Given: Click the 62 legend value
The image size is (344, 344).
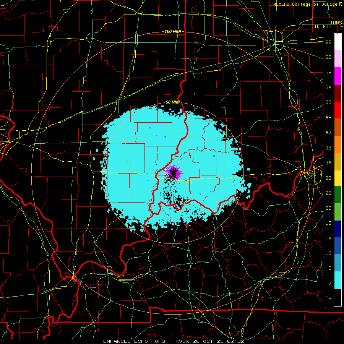Looking at the screenshot, I should [328, 57].
